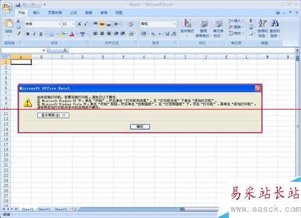Align cell content to bottom
This screenshot has height=218, width=301.
pos(109,24)
